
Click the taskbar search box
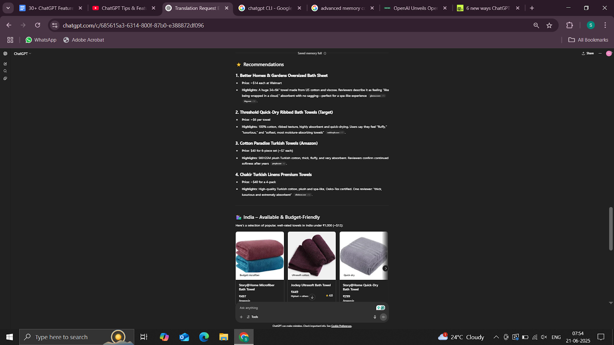tap(77, 337)
